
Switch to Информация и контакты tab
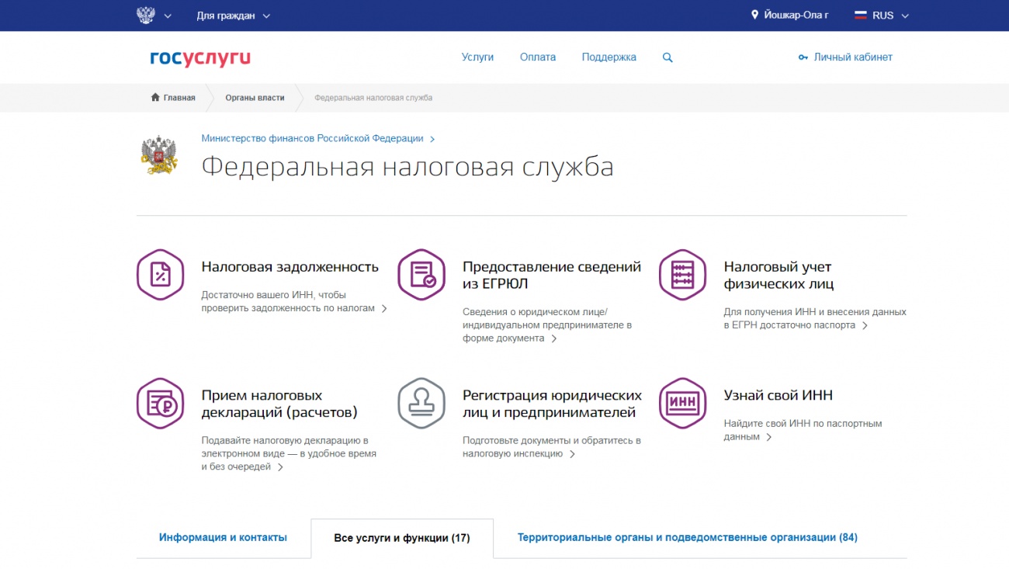point(223,537)
